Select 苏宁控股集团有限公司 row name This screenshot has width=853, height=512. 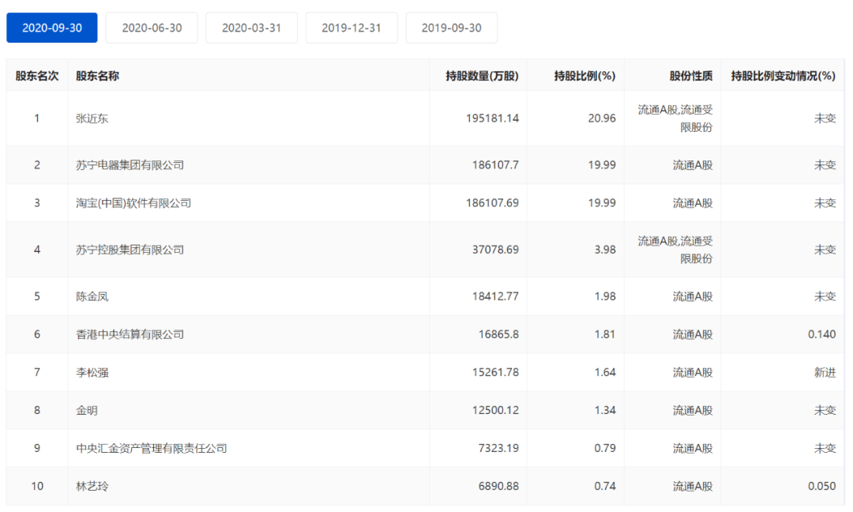coord(130,250)
